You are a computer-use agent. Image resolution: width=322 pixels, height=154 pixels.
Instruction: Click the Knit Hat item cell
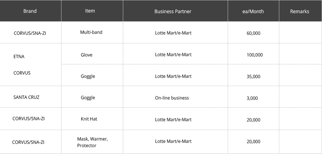(x=89, y=119)
